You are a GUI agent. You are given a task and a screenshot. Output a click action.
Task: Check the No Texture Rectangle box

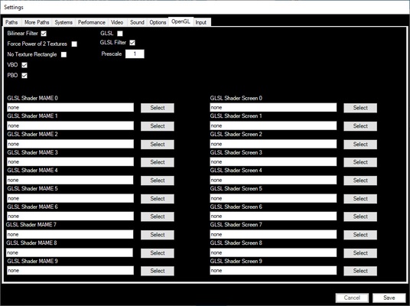63,54
